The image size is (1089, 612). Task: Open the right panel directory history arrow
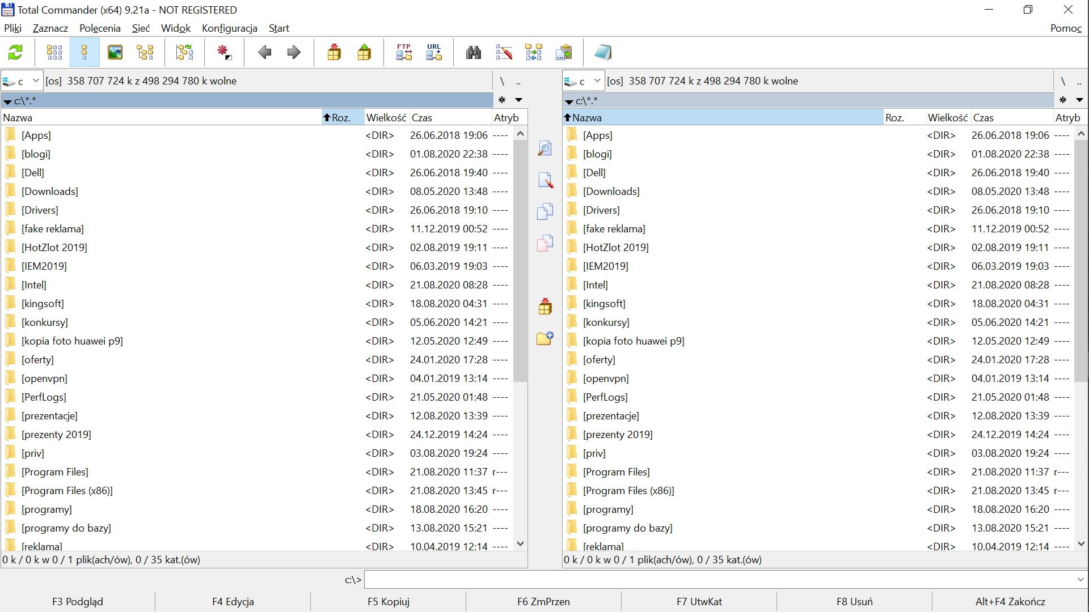(x=1080, y=100)
